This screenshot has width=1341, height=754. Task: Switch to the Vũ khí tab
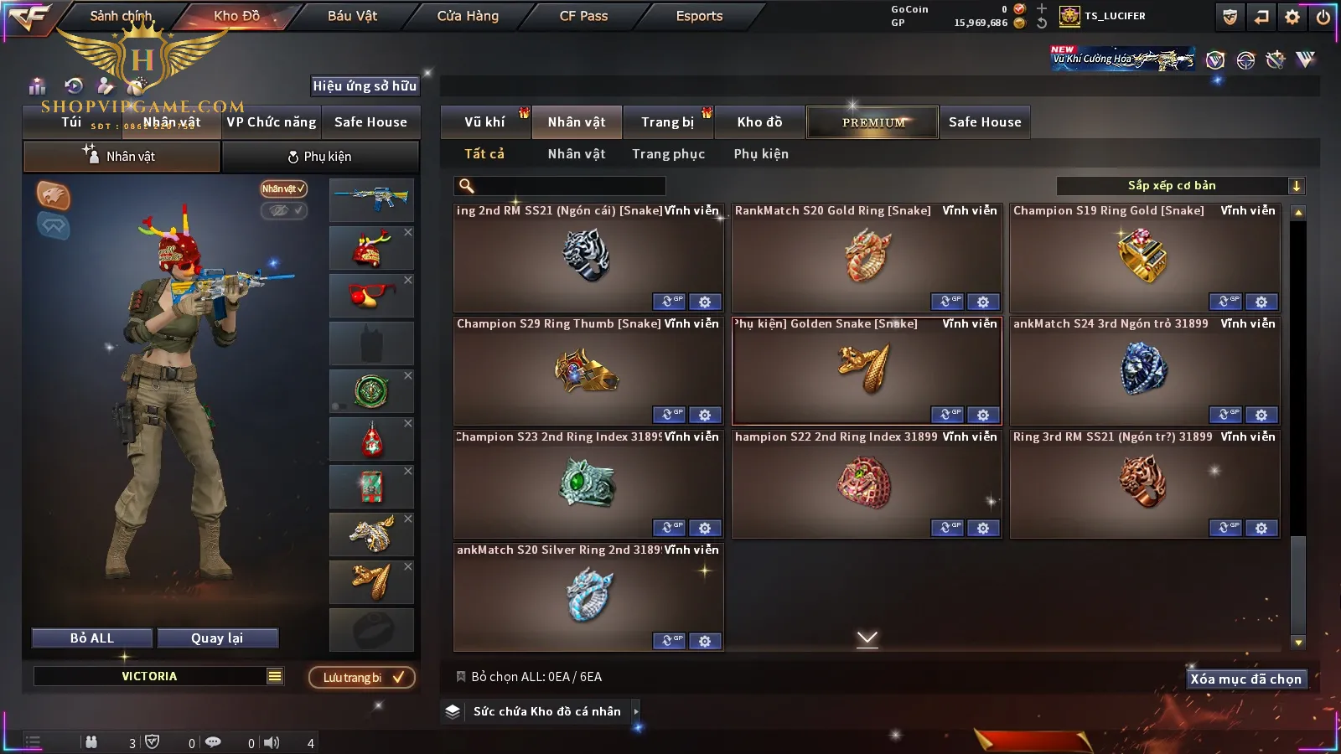pyautogui.click(x=484, y=122)
